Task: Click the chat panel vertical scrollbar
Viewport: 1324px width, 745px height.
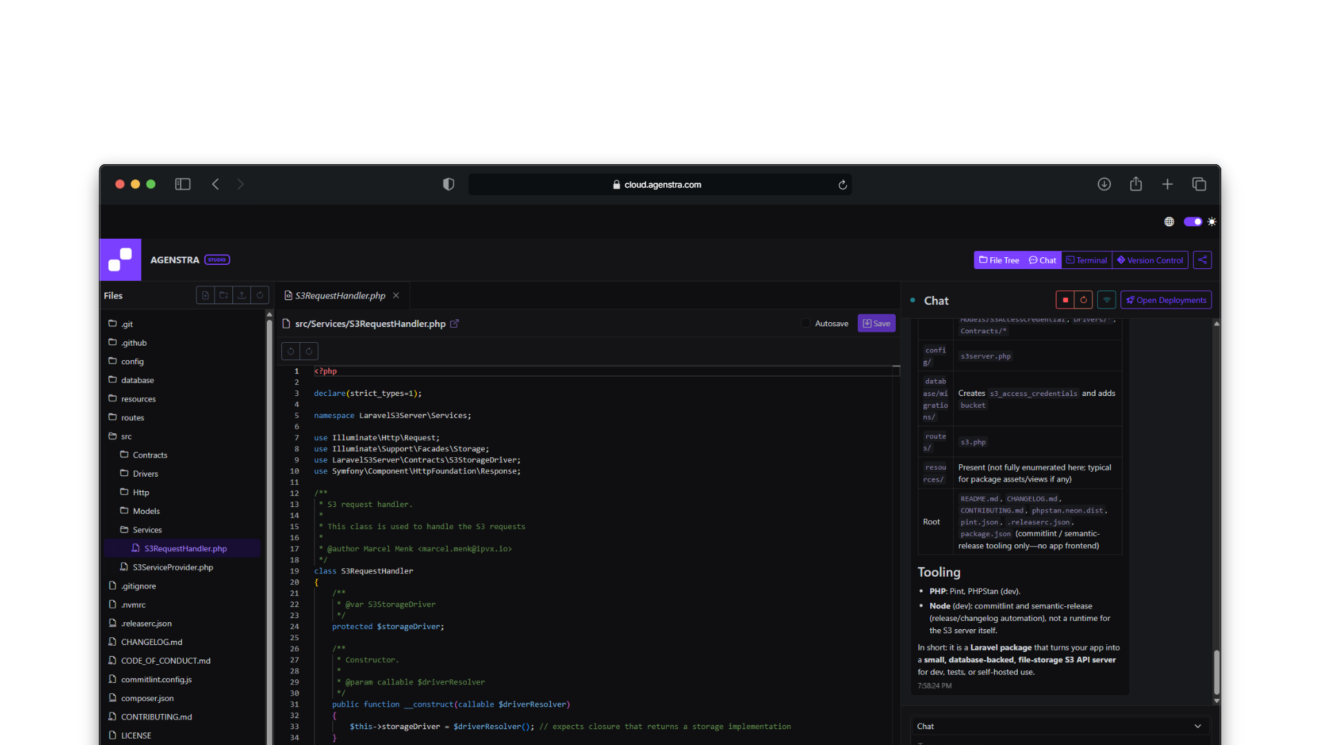Action: (1216, 672)
